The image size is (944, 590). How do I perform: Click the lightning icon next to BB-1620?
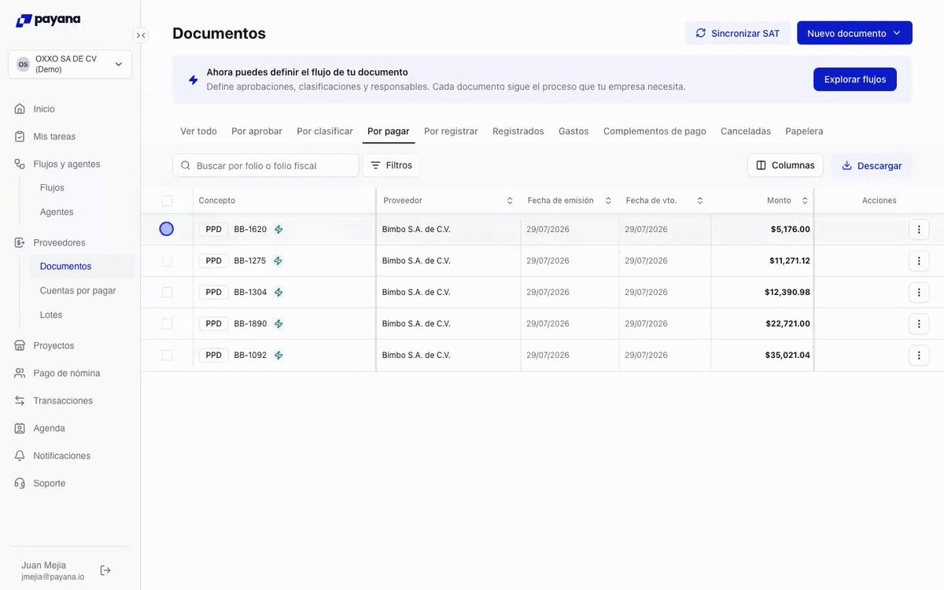(x=278, y=230)
